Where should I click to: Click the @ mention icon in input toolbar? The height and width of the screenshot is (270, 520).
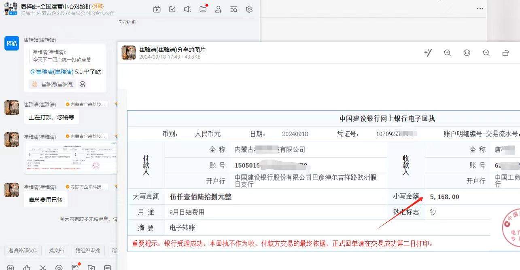(x=59, y=268)
